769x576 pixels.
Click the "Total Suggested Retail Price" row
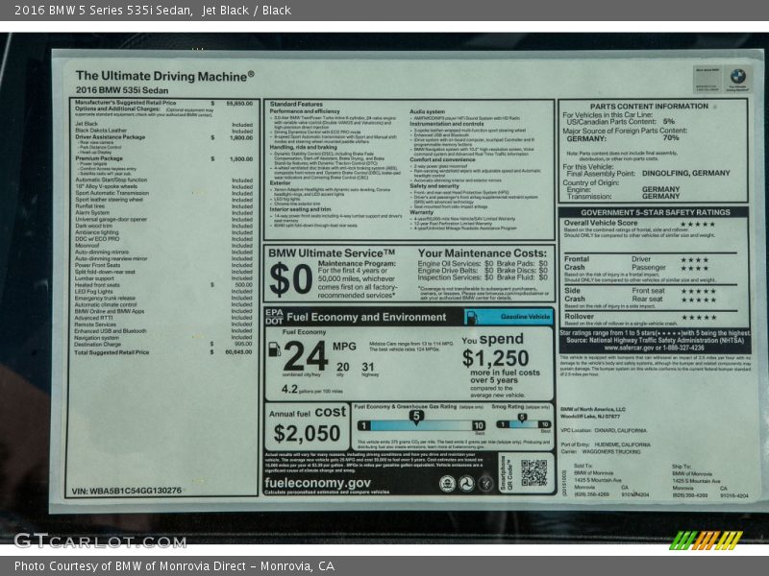[x=163, y=352]
